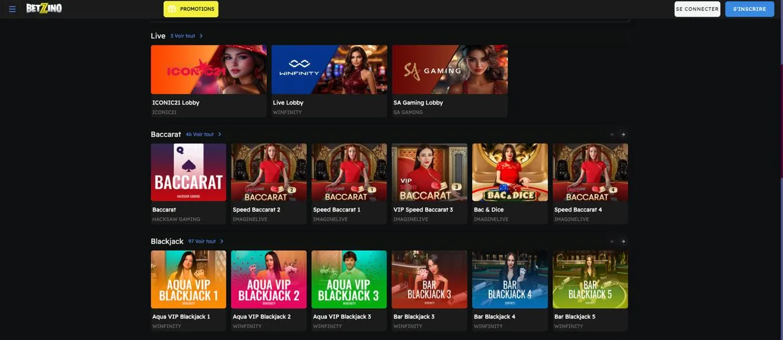
Task: Open the Bar Blackjack 5 thumbnail
Action: click(590, 279)
